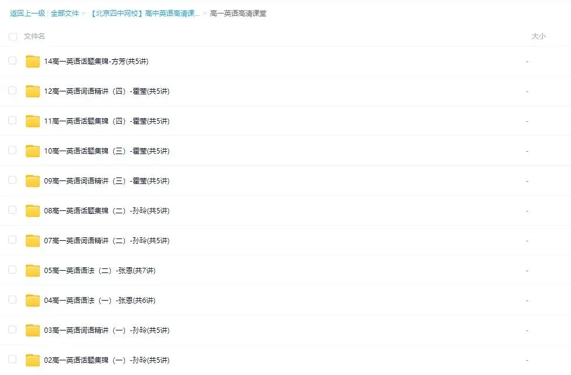Select checkbox for 07高一英语词语精讲（二）-孙玲
This screenshot has width=571, height=375.
pyautogui.click(x=12, y=240)
